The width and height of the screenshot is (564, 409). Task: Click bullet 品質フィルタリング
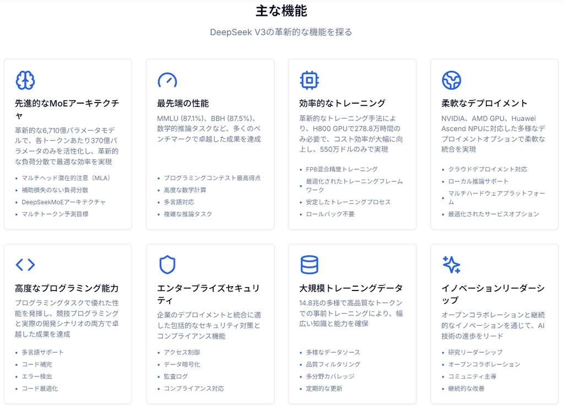pyautogui.click(x=333, y=364)
